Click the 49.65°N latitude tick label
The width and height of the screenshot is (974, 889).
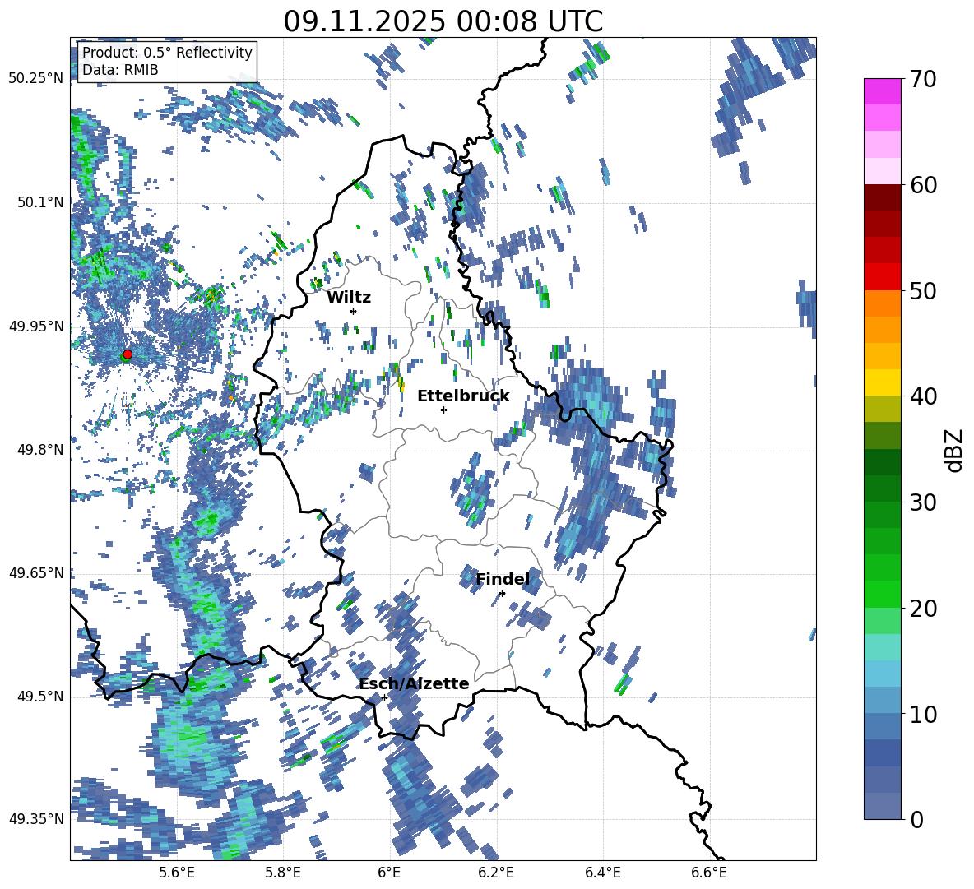[36, 572]
